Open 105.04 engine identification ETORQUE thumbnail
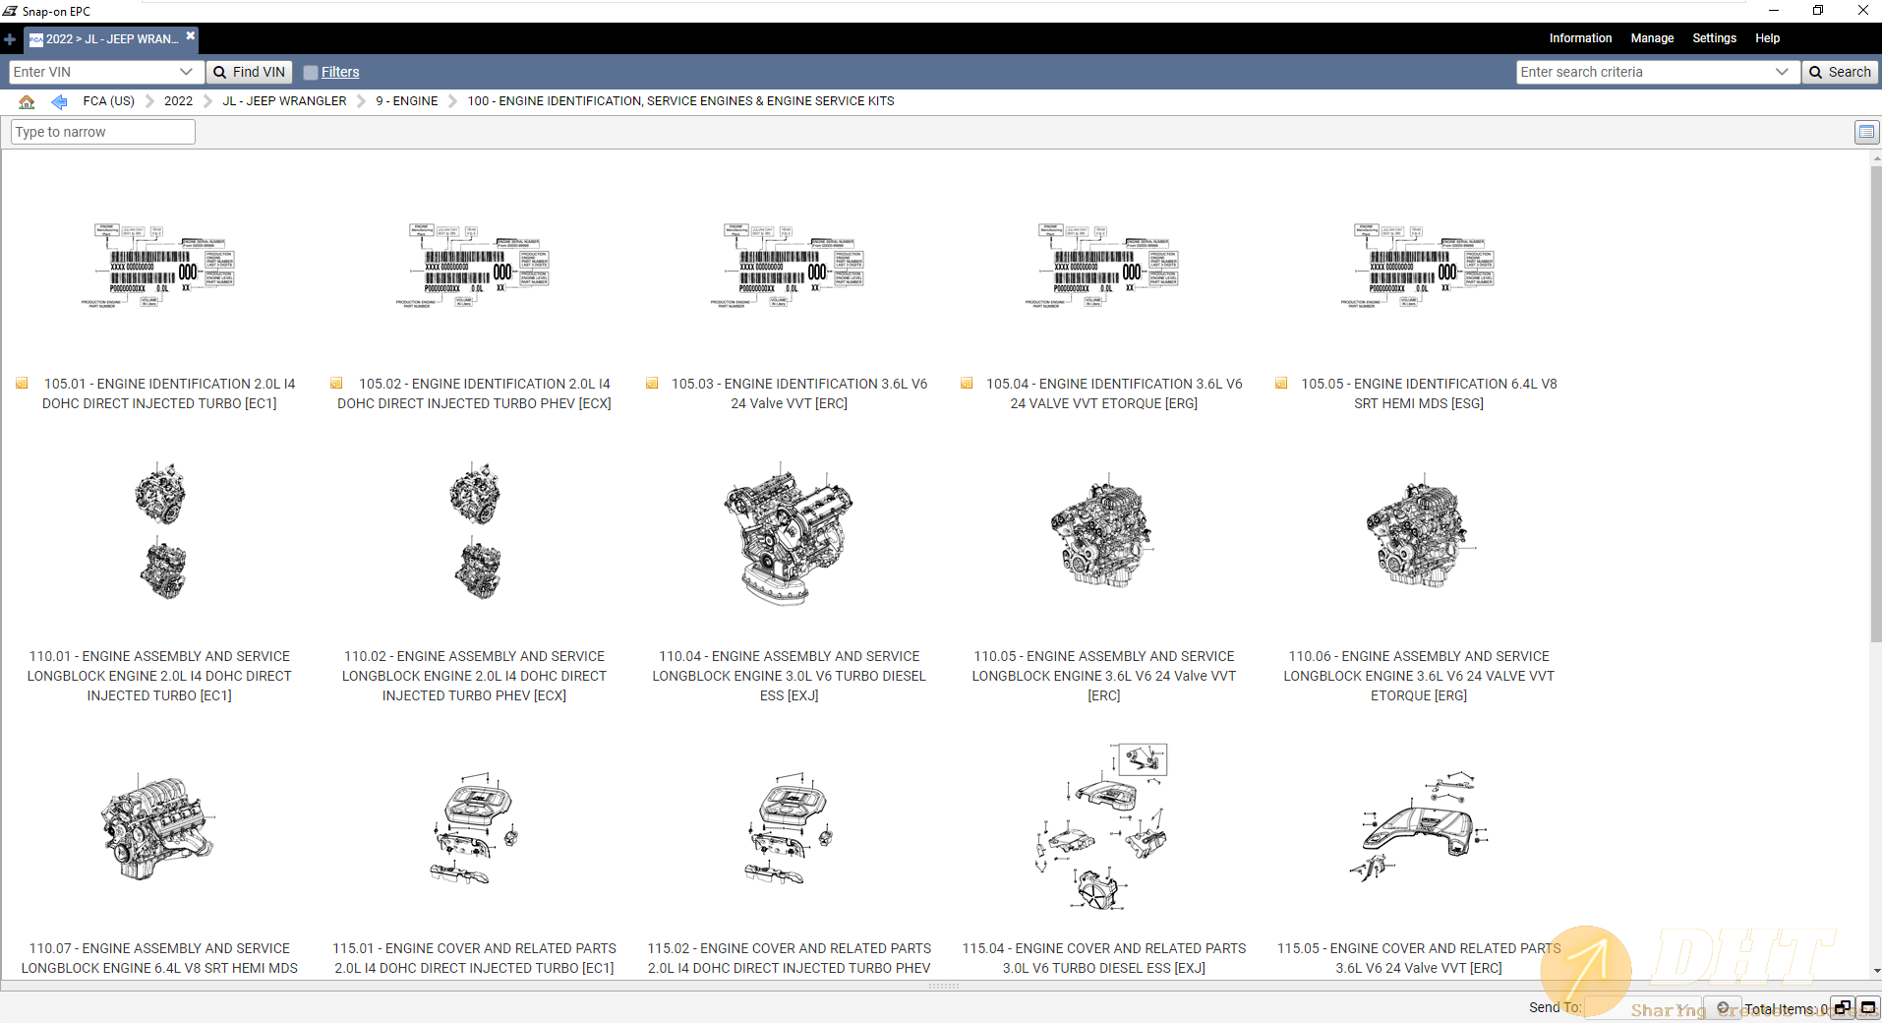The width and height of the screenshot is (1882, 1023). click(x=1103, y=266)
